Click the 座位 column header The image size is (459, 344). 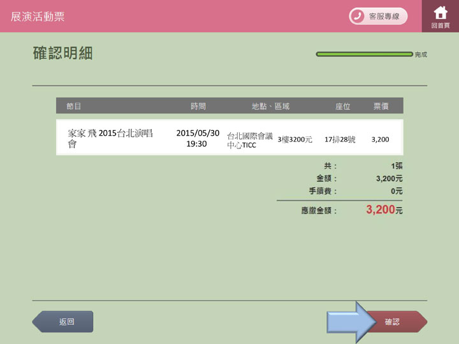[x=343, y=106]
